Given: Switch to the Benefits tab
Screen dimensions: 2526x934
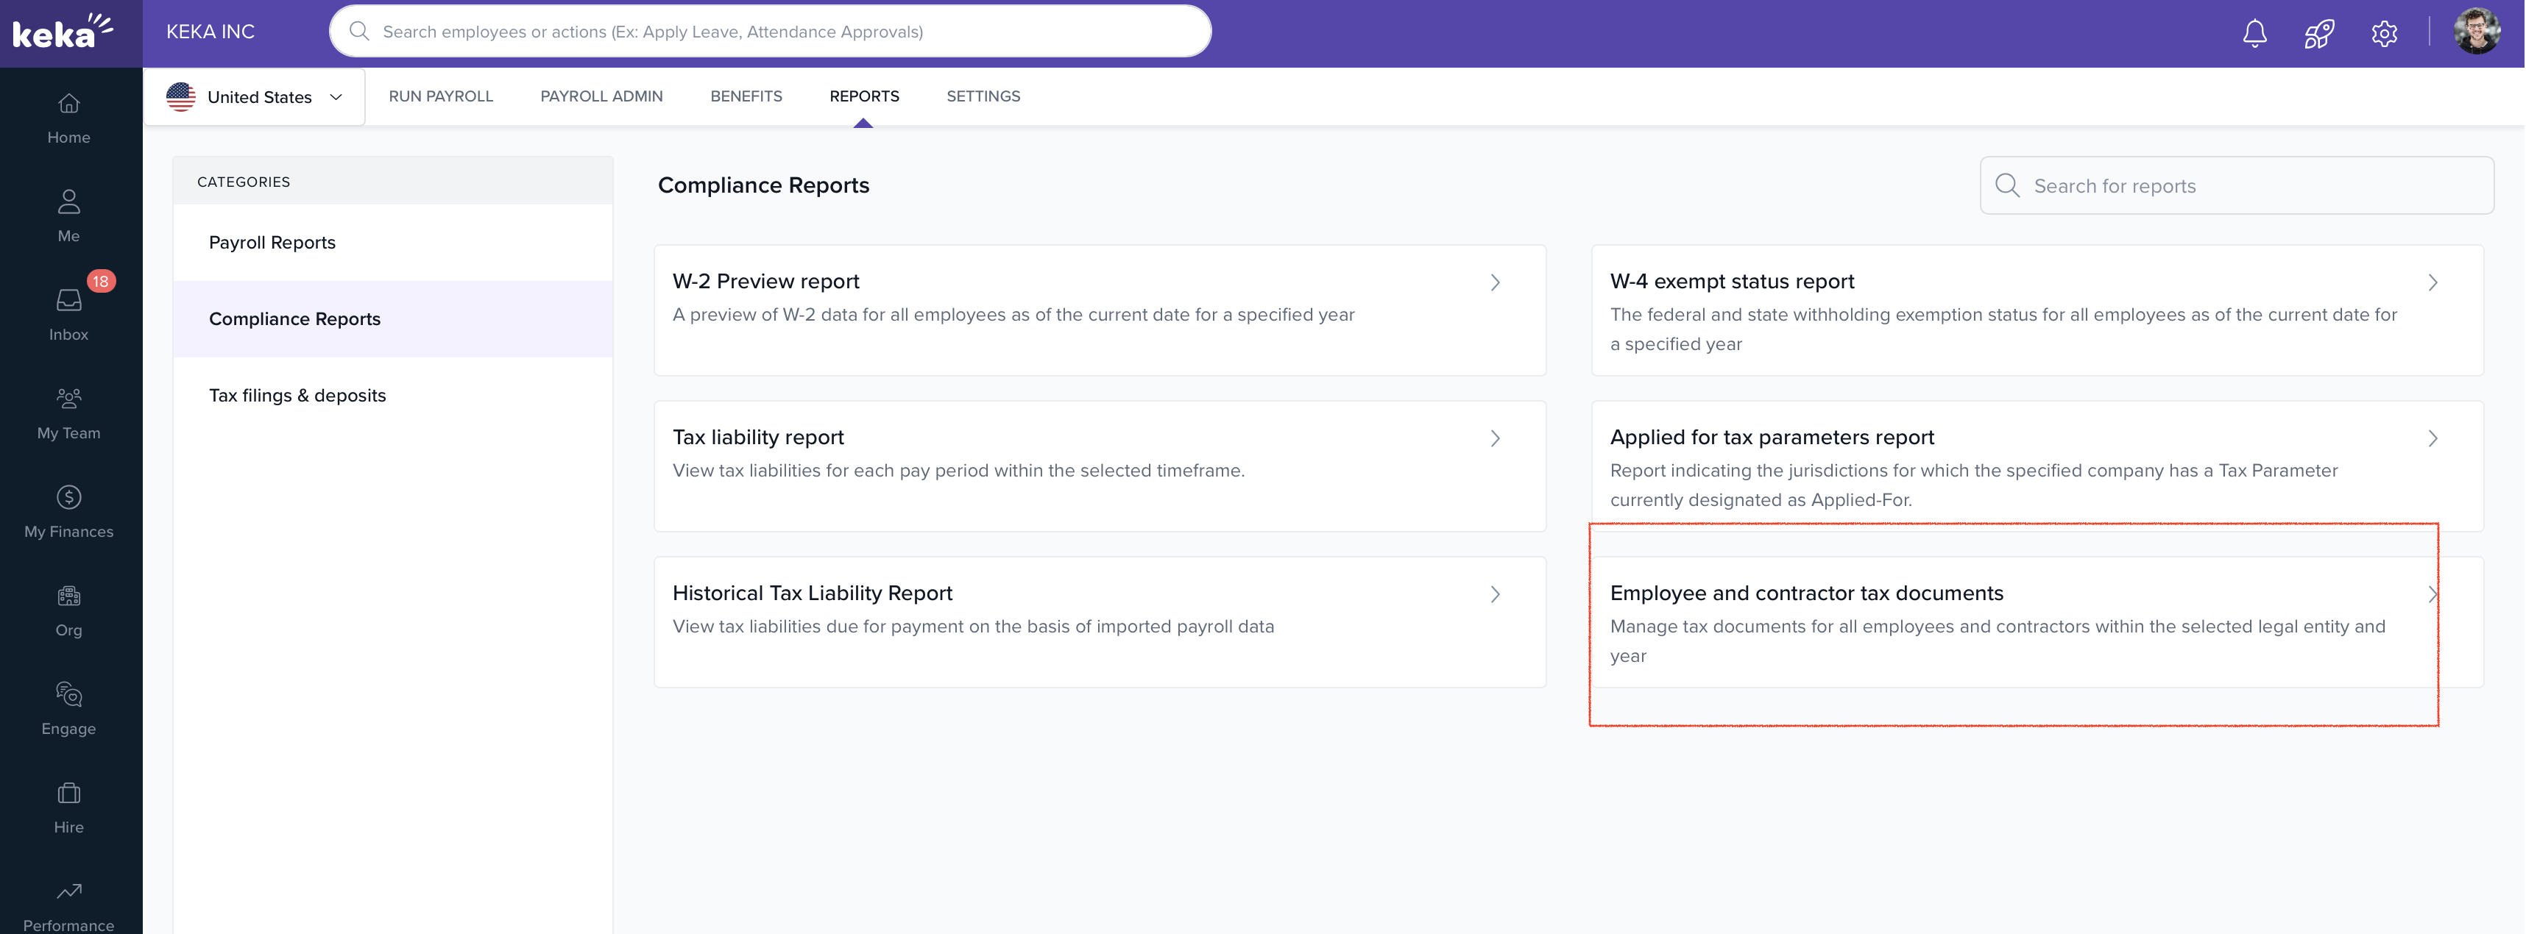Looking at the screenshot, I should pos(746,96).
